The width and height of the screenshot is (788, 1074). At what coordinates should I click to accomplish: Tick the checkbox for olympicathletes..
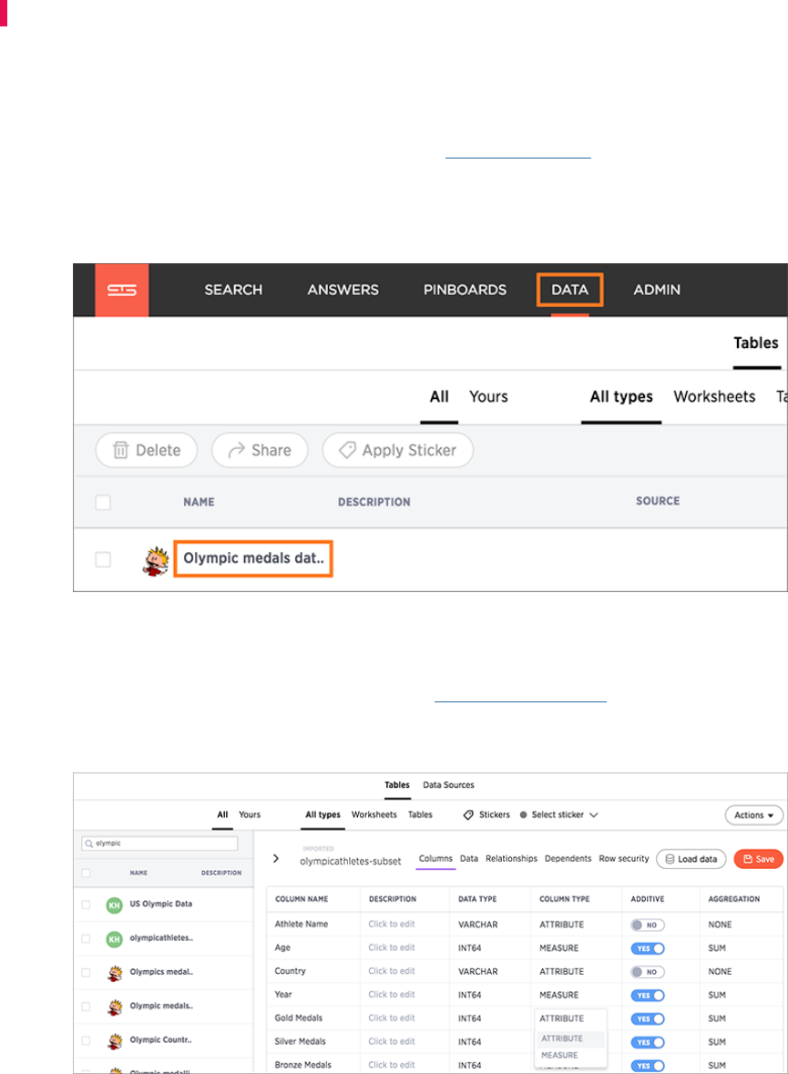coord(86,939)
